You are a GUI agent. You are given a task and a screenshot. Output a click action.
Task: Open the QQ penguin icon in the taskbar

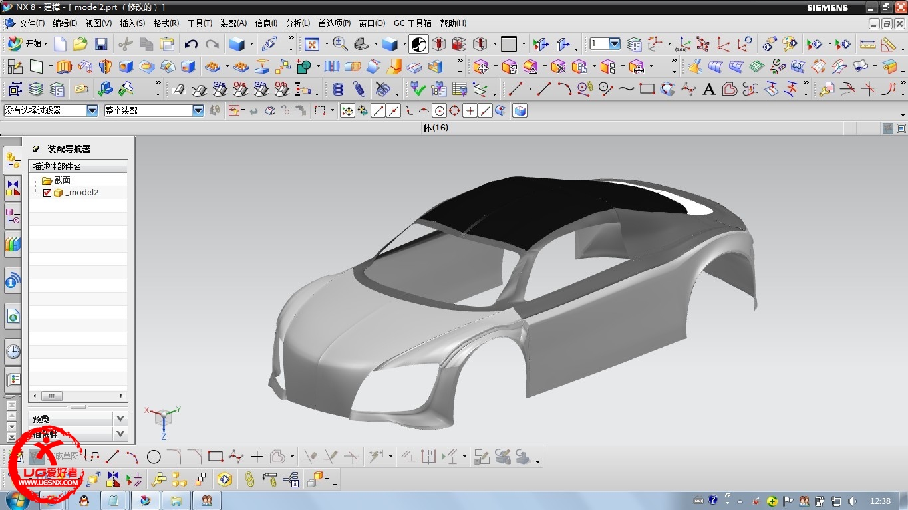coord(84,500)
